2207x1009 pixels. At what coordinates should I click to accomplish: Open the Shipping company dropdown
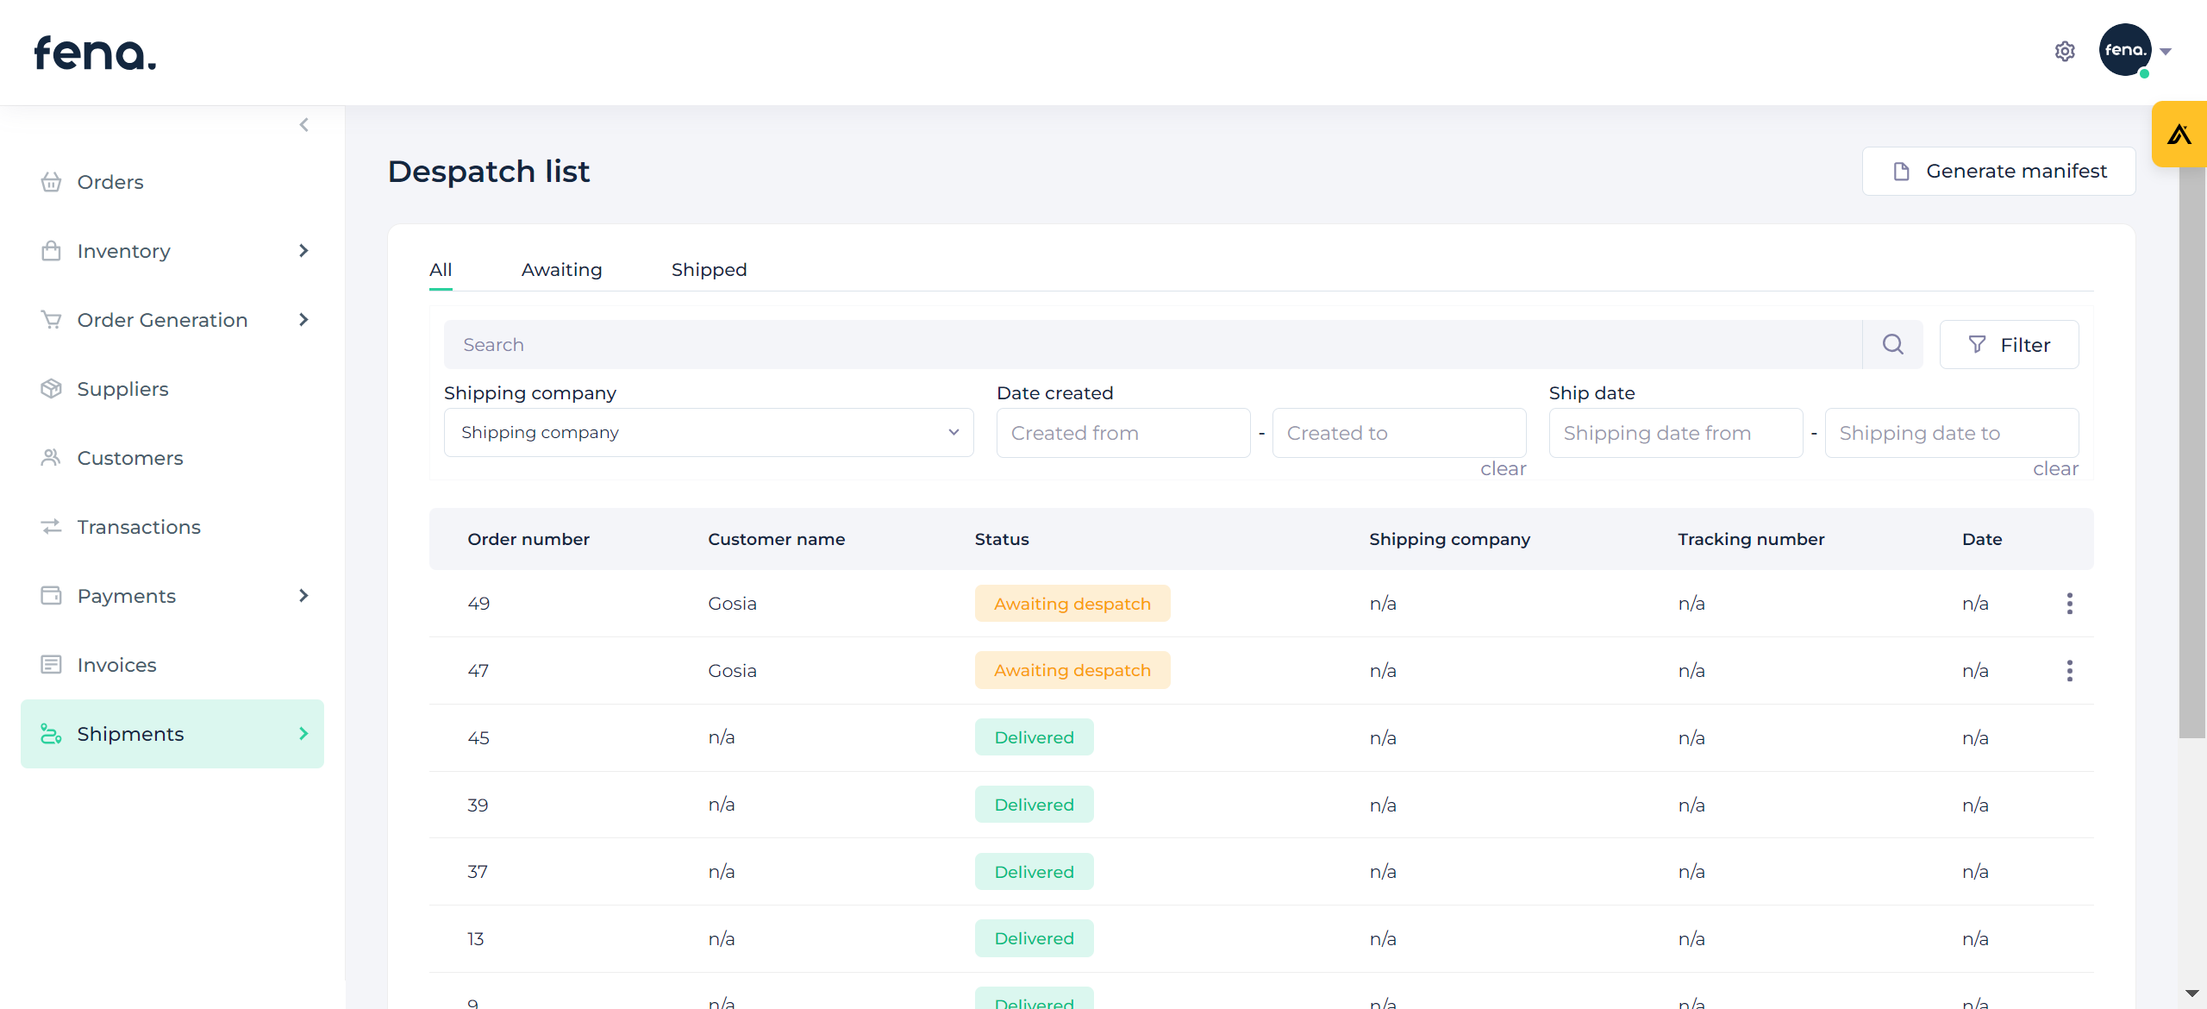pyautogui.click(x=708, y=433)
